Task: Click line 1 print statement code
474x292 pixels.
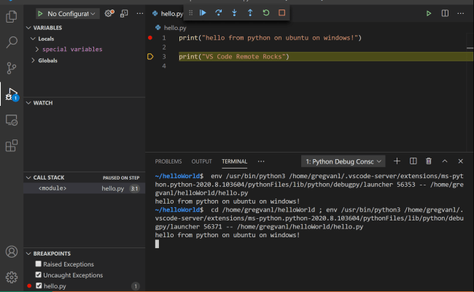Action: pyautogui.click(x=270, y=38)
